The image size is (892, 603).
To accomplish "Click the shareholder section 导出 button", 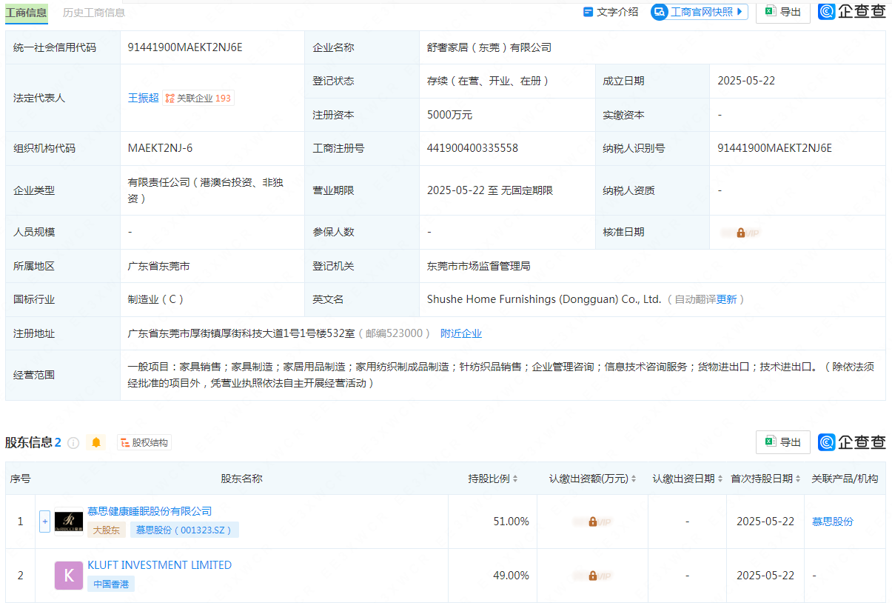I will 782,442.
